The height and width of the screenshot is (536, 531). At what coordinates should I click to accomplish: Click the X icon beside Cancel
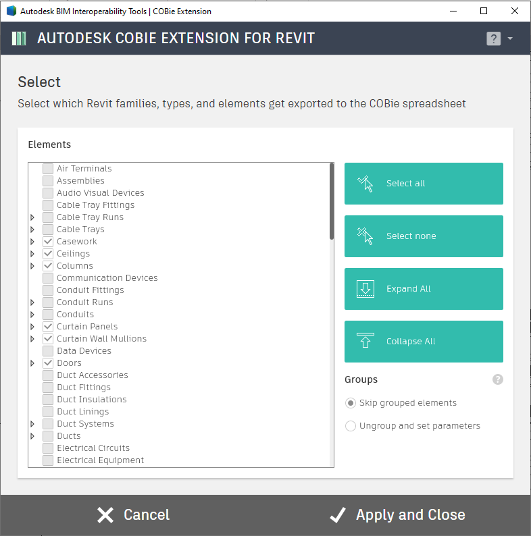pyautogui.click(x=105, y=515)
